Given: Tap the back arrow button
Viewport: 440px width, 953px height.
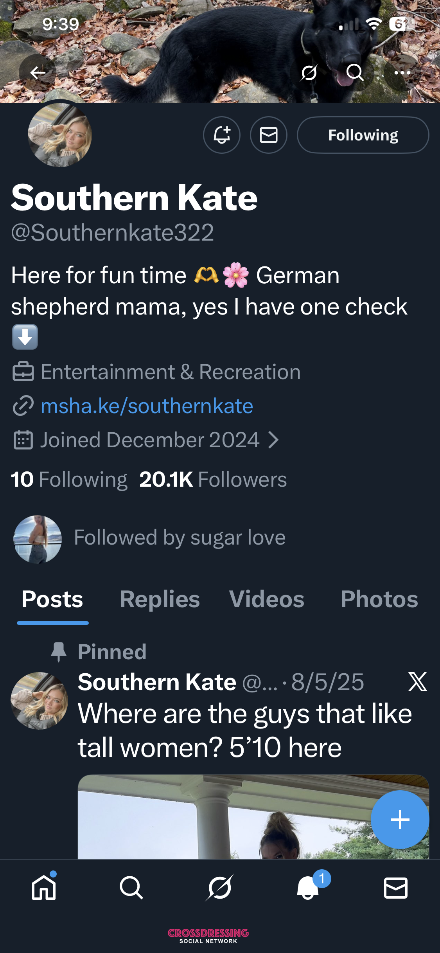Looking at the screenshot, I should tap(38, 73).
